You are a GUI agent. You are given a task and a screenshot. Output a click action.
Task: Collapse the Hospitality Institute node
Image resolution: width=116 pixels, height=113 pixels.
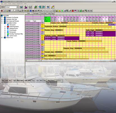(x=2, y=23)
